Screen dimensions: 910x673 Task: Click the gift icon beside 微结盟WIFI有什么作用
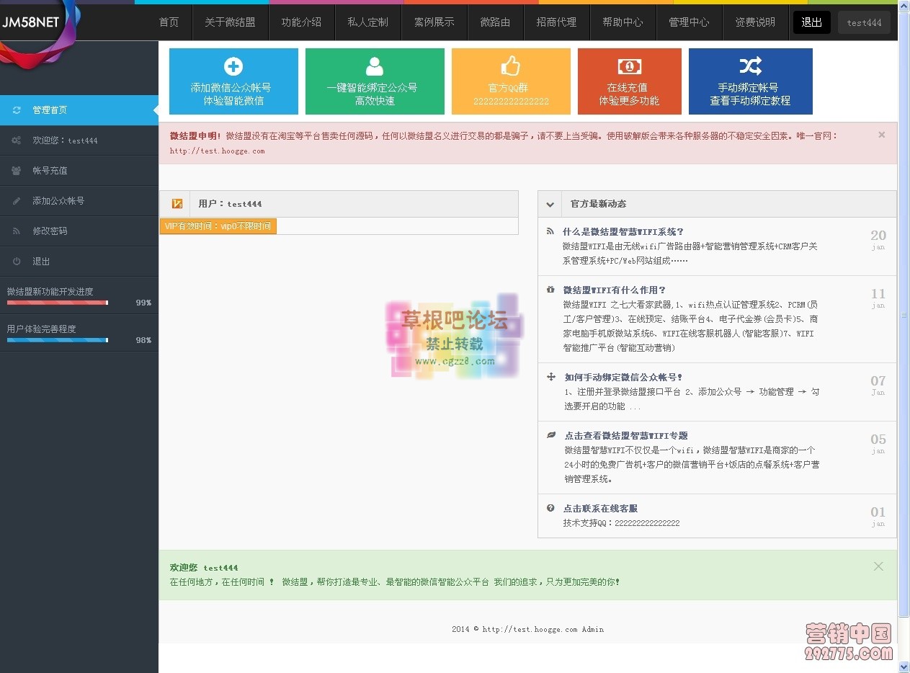pyautogui.click(x=550, y=290)
